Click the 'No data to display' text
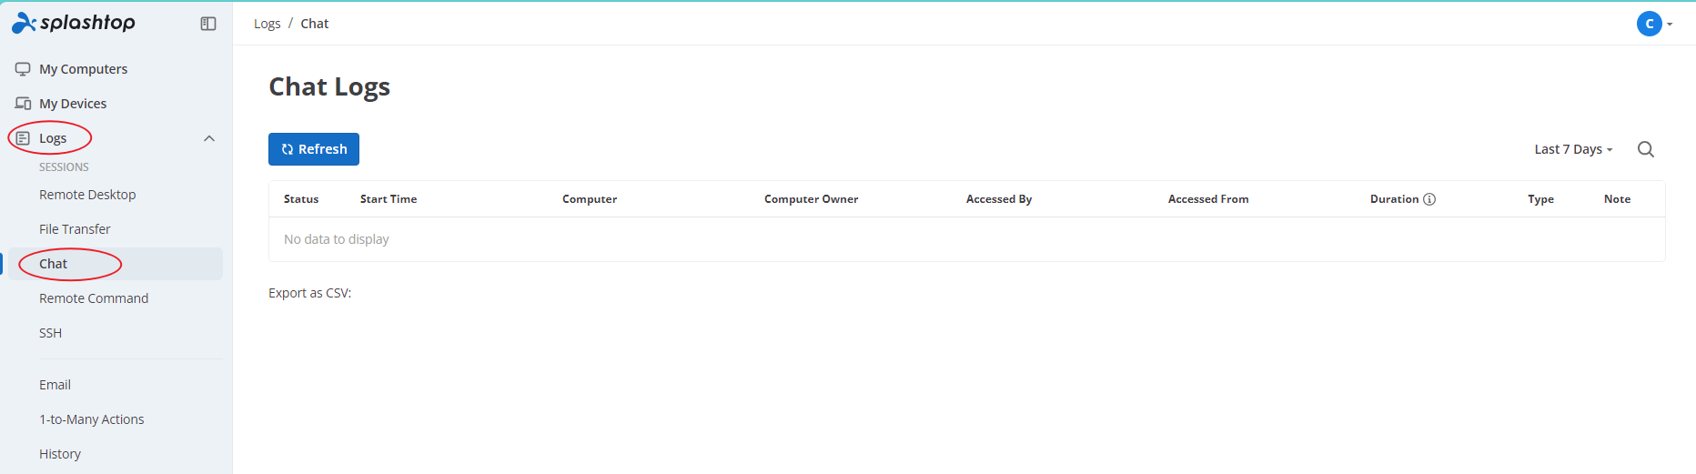 pos(337,239)
